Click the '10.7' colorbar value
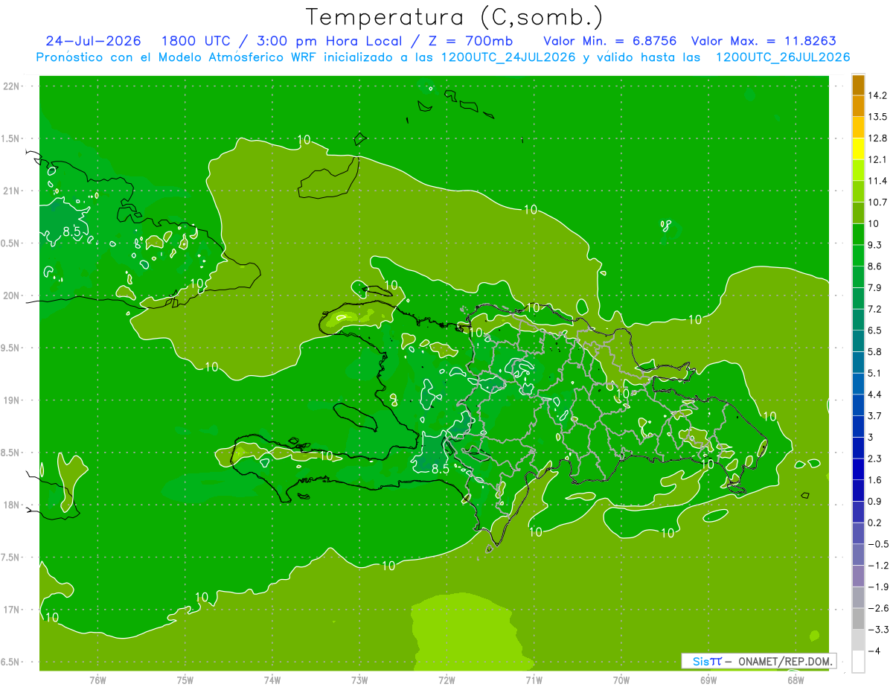This screenshot has height=690, width=893. 878,202
